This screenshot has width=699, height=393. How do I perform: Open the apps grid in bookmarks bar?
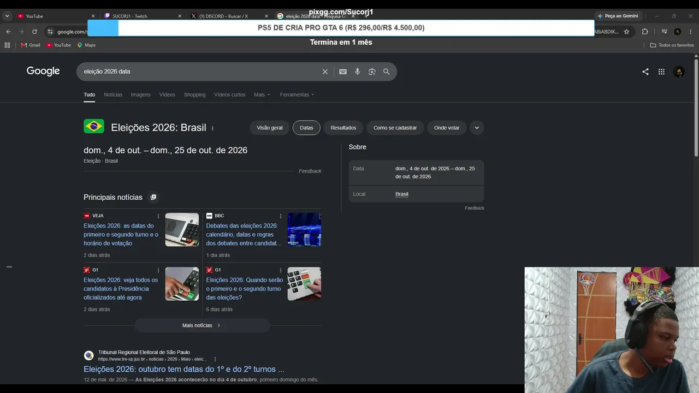7,45
